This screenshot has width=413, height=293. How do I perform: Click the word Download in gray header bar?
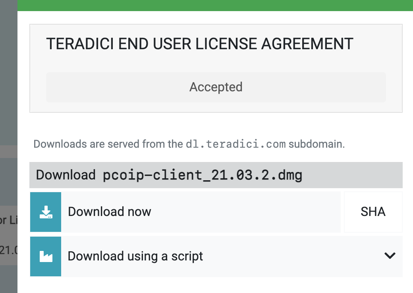[x=66, y=175]
